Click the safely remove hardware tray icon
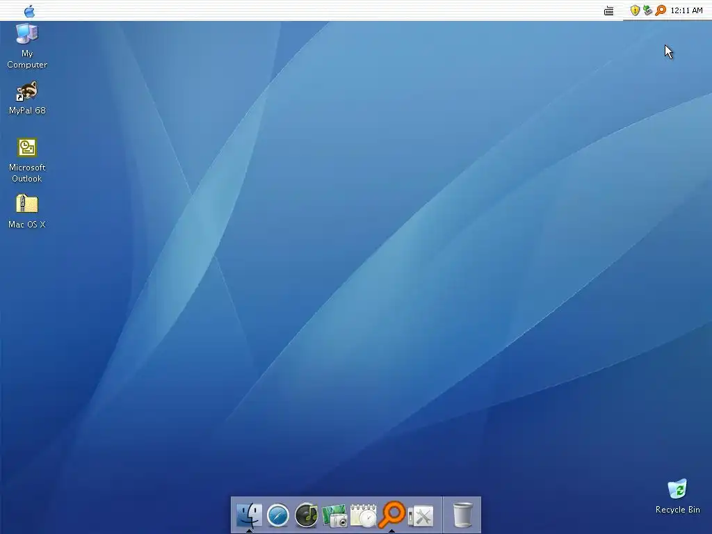This screenshot has height=534, width=712. (x=647, y=10)
